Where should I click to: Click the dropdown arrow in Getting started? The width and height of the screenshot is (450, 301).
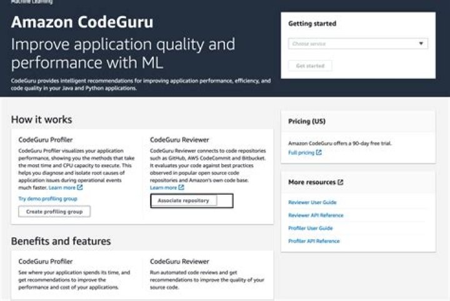(421, 44)
